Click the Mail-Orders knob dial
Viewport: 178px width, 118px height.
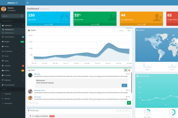point(147,112)
